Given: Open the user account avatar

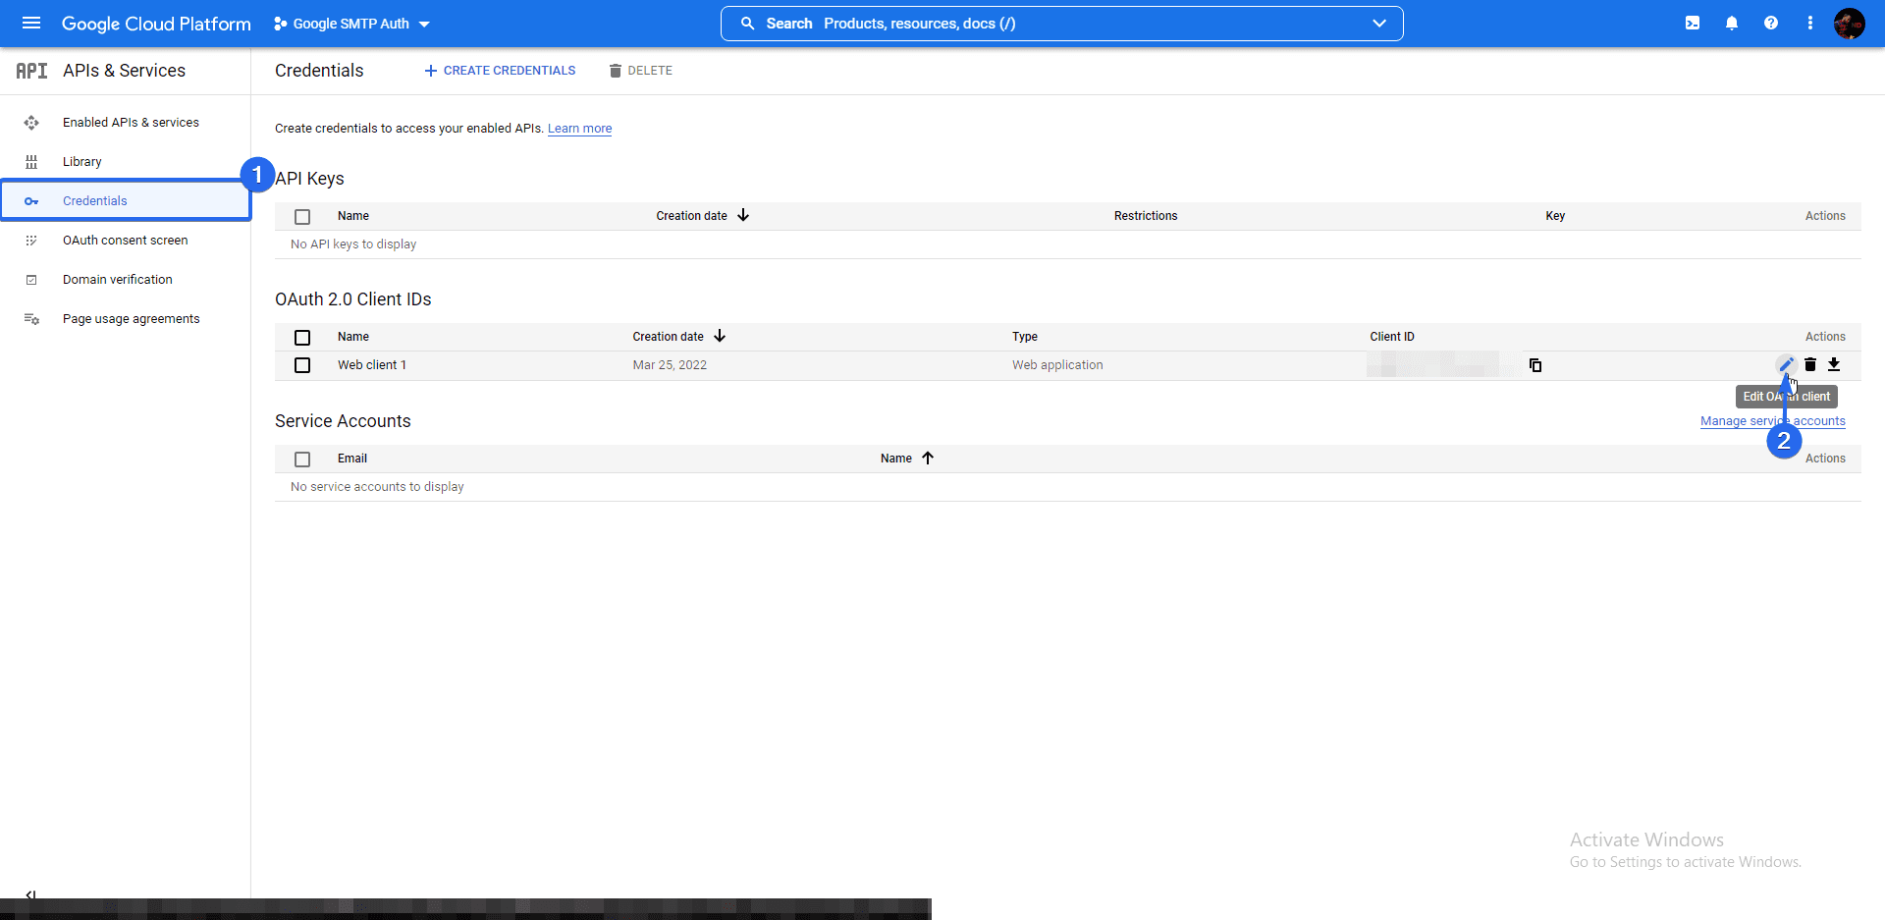Looking at the screenshot, I should click(x=1850, y=23).
